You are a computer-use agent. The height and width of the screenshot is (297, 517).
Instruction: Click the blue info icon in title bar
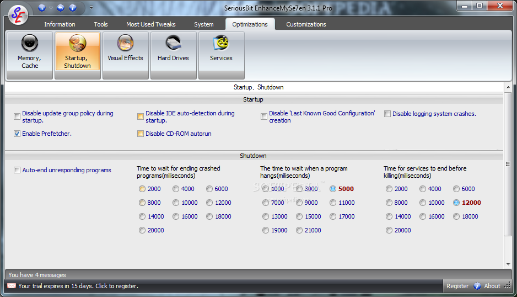(x=73, y=8)
